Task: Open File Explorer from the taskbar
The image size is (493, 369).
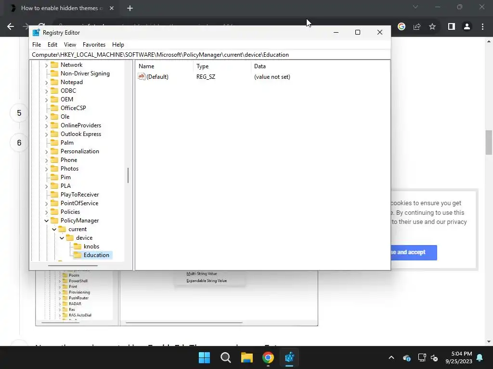Action: click(x=247, y=357)
